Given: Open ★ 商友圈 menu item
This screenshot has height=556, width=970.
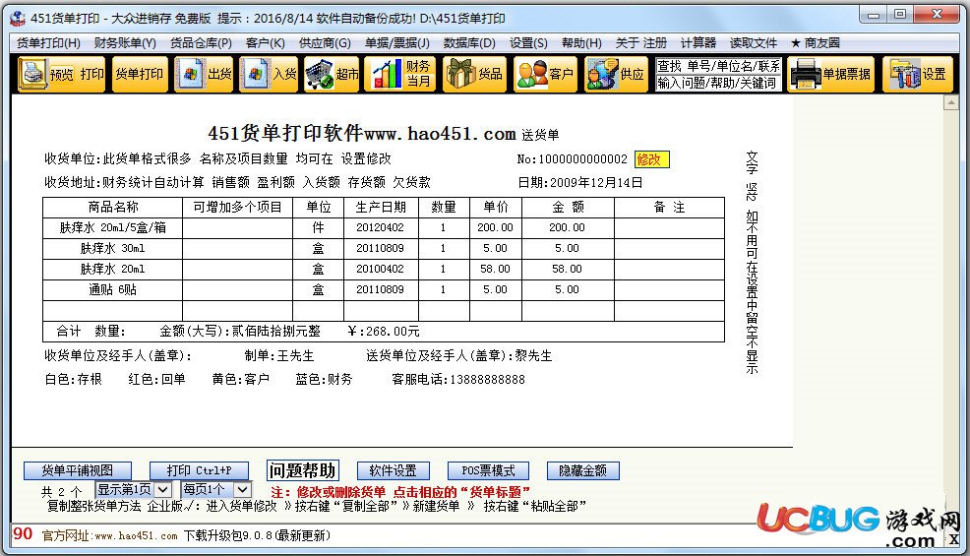Looking at the screenshot, I should click(816, 42).
